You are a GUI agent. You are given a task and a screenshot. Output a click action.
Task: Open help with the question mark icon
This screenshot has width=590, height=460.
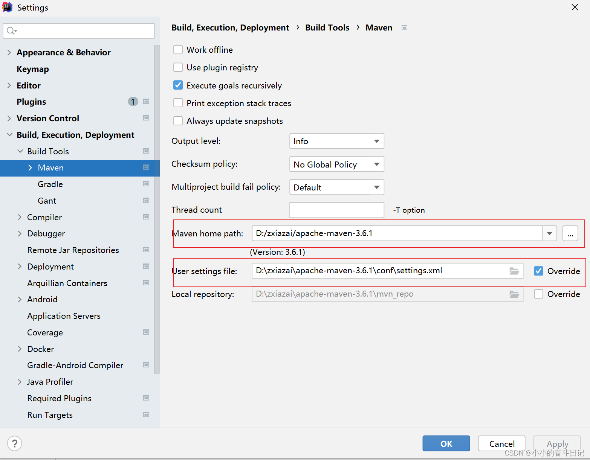14,443
